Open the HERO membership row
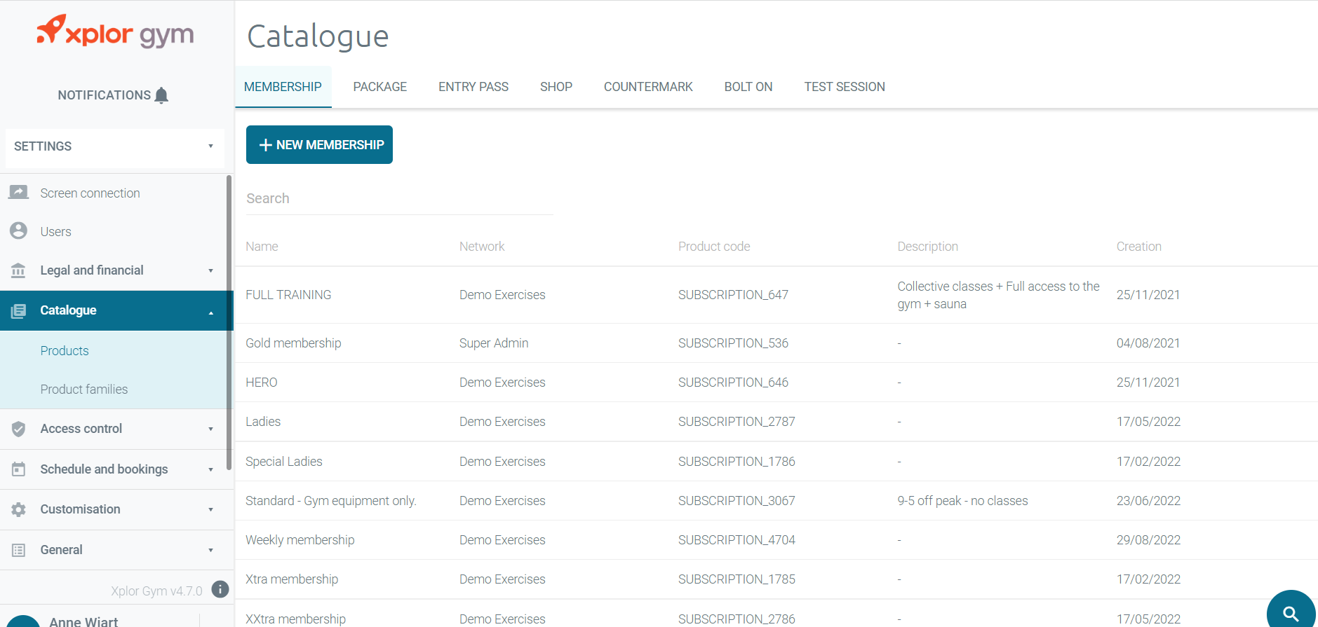 click(776, 383)
